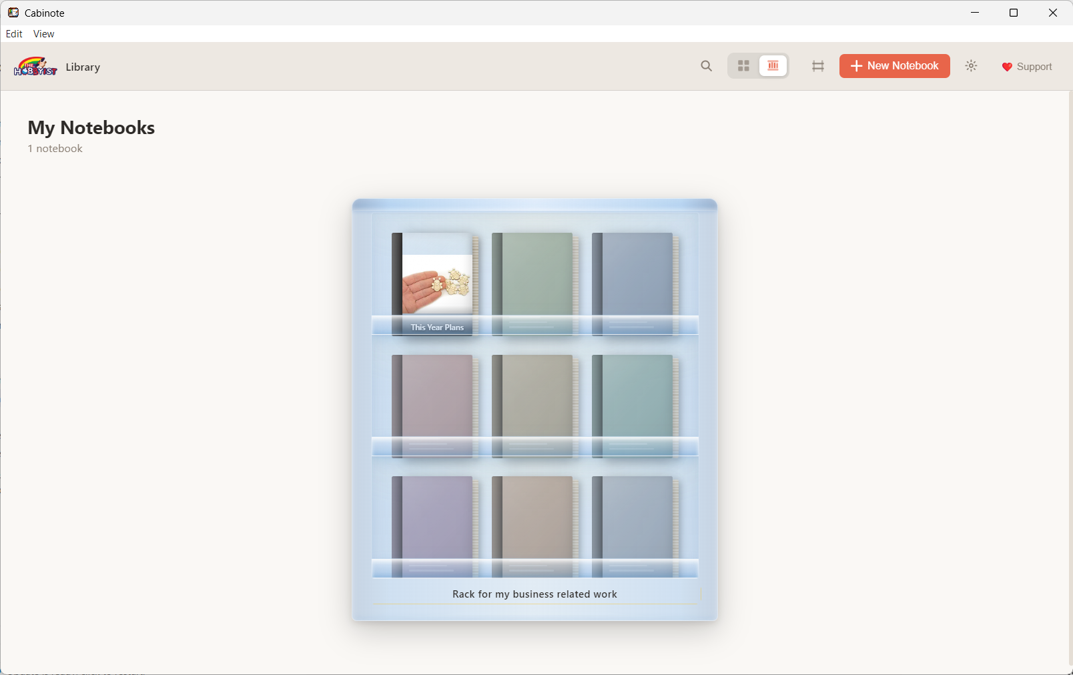Edit the rack caption text field
This screenshot has height=675, width=1073.
534,594
